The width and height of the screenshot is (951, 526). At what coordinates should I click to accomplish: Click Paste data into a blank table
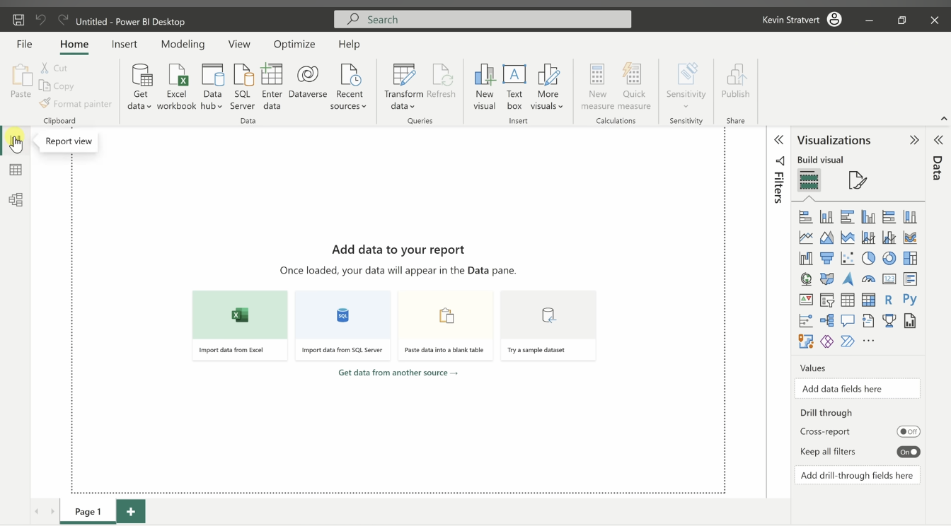(x=445, y=325)
